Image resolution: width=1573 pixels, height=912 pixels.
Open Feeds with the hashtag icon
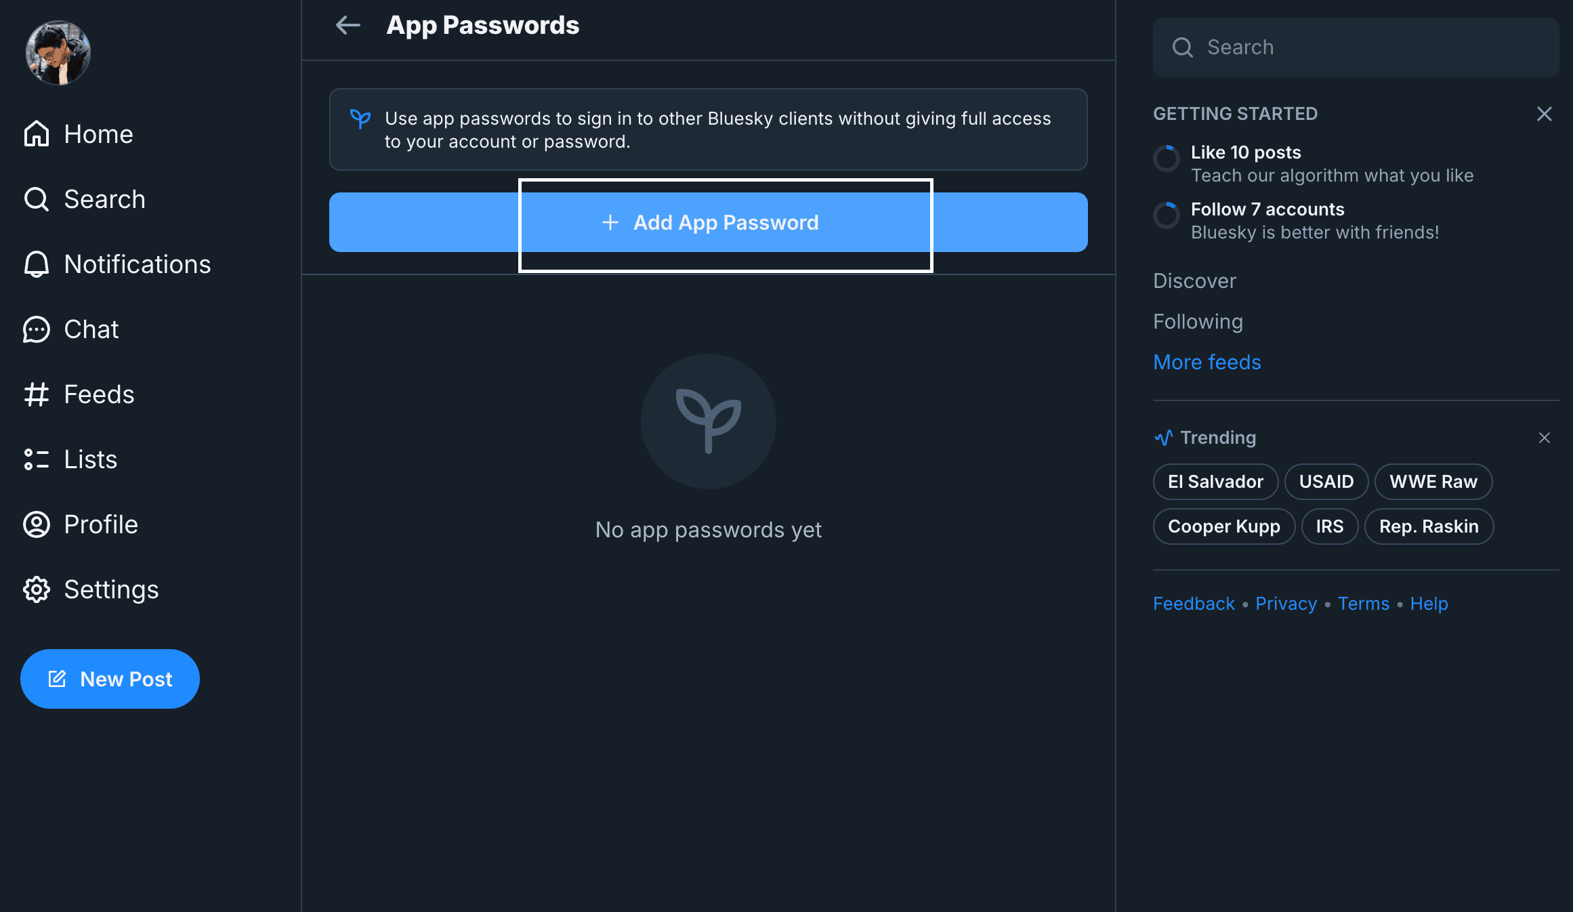36,394
